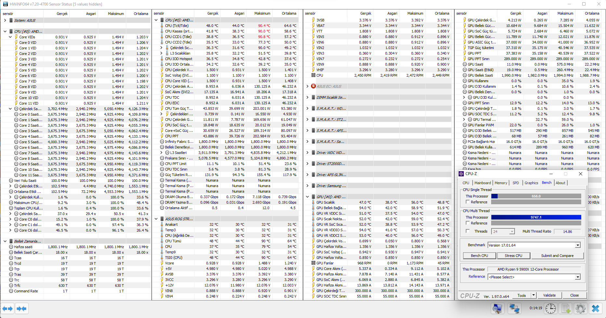The height and width of the screenshot is (318, 606).
Task: Click fan icon of CPU 2,450 RPM row
Action: pyautogui.click(x=313, y=75)
